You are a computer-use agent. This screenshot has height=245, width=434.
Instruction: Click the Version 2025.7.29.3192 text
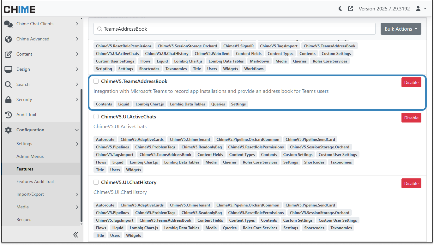pyautogui.click(x=384, y=9)
